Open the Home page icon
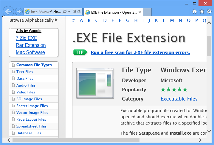Image resolution: width=214 pixels, height=145 pixels. (195, 12)
